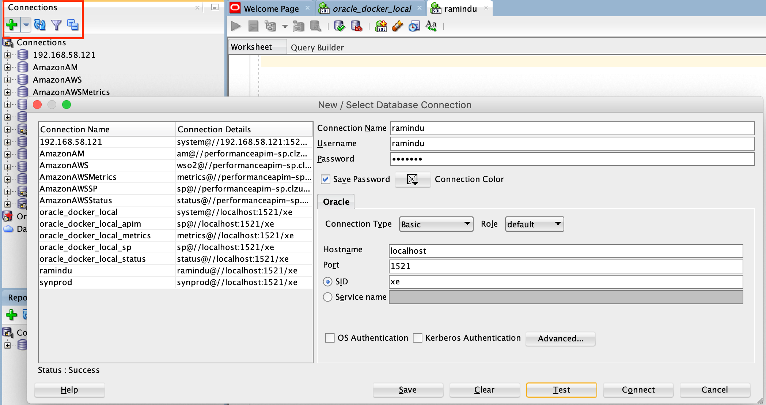
Task: Click the Unshared SQL Worksheet icon
Action: click(381, 26)
